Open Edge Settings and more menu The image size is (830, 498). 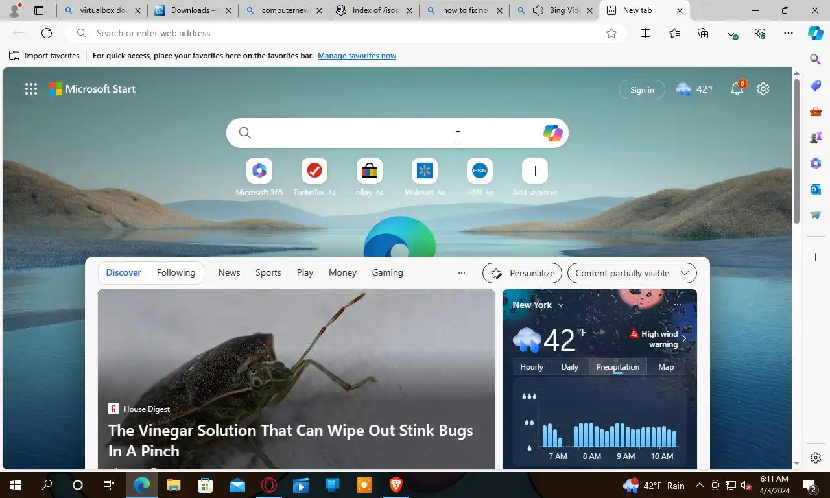[x=788, y=33]
